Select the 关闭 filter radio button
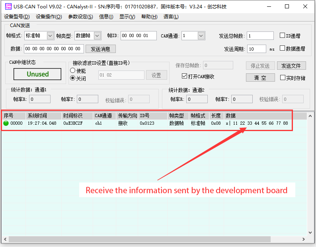This screenshot has width=316, height=247. tap(72, 78)
